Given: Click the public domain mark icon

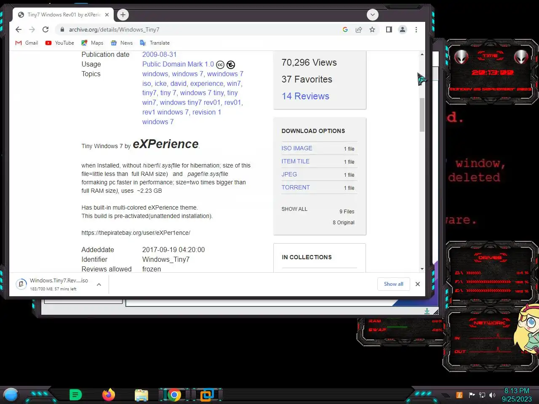Looking at the screenshot, I should click(231, 65).
